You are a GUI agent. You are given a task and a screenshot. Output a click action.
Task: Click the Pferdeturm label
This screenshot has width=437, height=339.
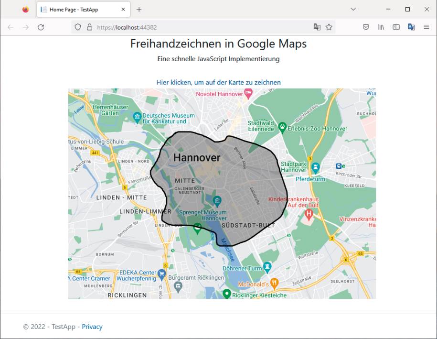pyautogui.click(x=310, y=179)
